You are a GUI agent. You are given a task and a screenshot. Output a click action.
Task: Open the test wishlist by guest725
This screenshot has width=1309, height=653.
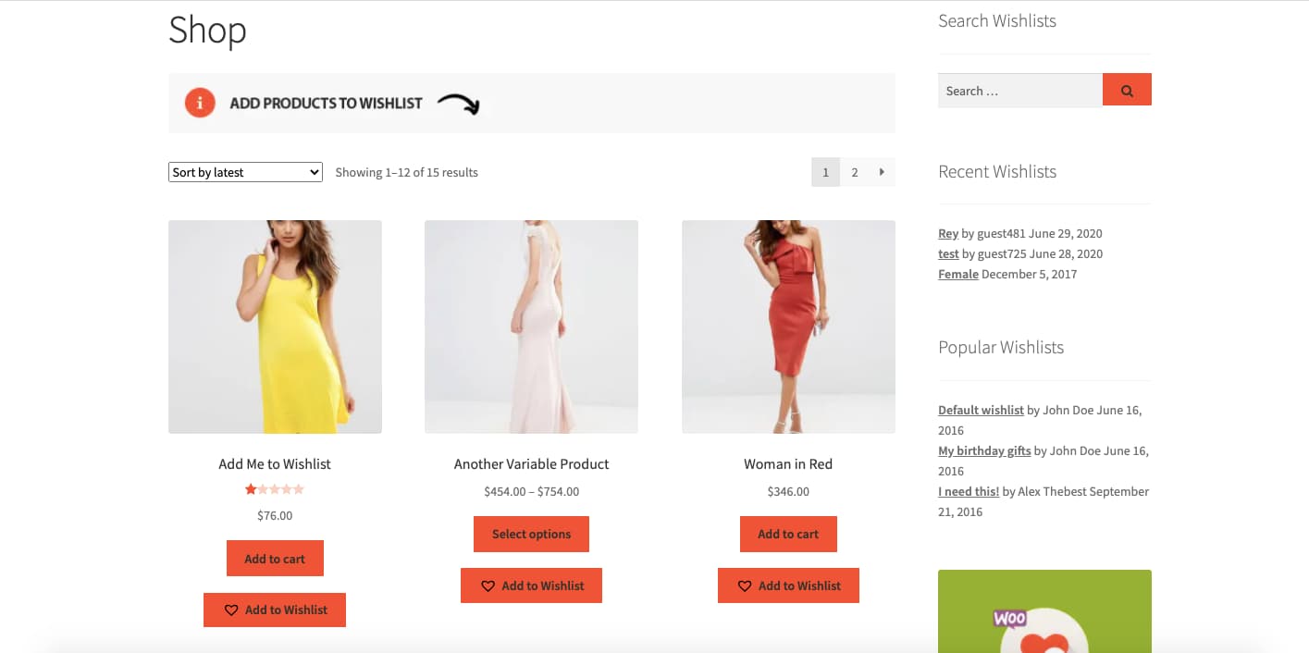[948, 253]
